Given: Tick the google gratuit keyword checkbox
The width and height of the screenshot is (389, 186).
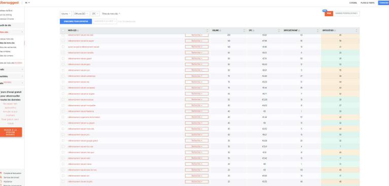Looking at the screenshot, I should click(63, 141).
